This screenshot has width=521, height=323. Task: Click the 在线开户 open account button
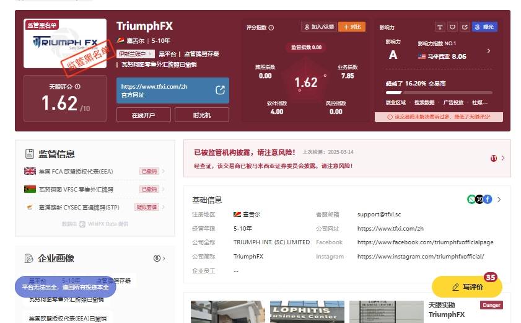144,115
